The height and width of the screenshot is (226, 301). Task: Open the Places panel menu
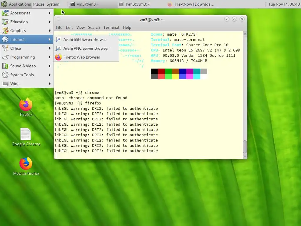[x=39, y=4]
